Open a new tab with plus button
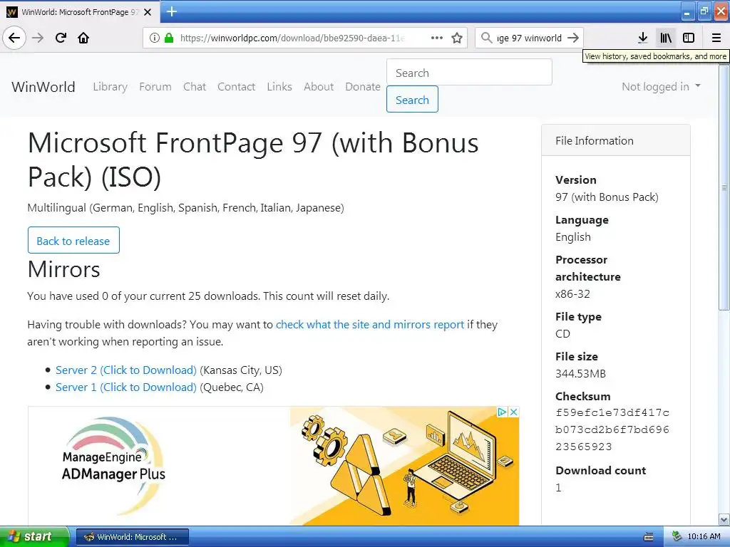Viewport: 730px width, 547px height. coord(172,11)
